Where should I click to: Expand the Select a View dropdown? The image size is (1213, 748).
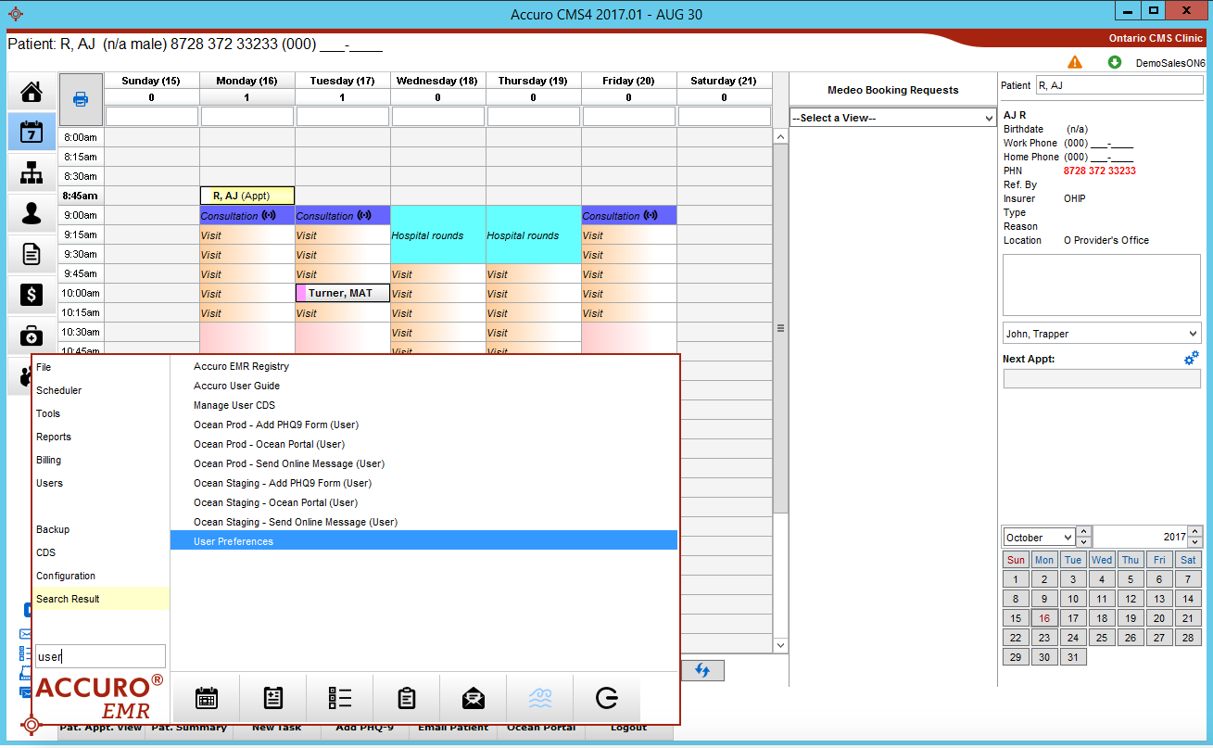[892, 118]
